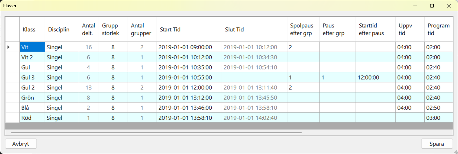Image resolution: width=458 pixels, height=154 pixels.
Task: Minimize the Klasser window
Action: coord(415,6)
